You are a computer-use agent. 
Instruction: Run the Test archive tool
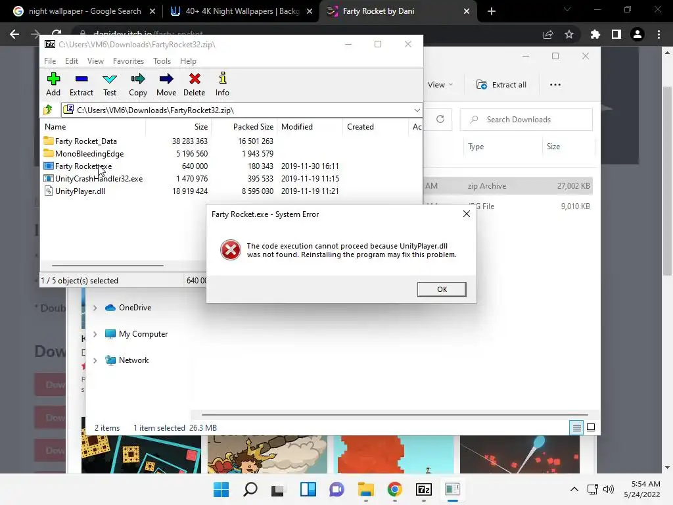click(x=110, y=84)
